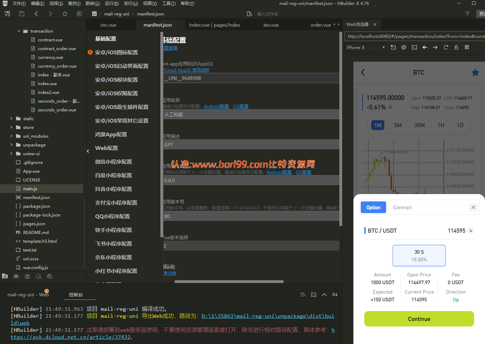Switch to the ieo.vue tab
Viewport: 485px width, 344px height.
click(x=271, y=25)
